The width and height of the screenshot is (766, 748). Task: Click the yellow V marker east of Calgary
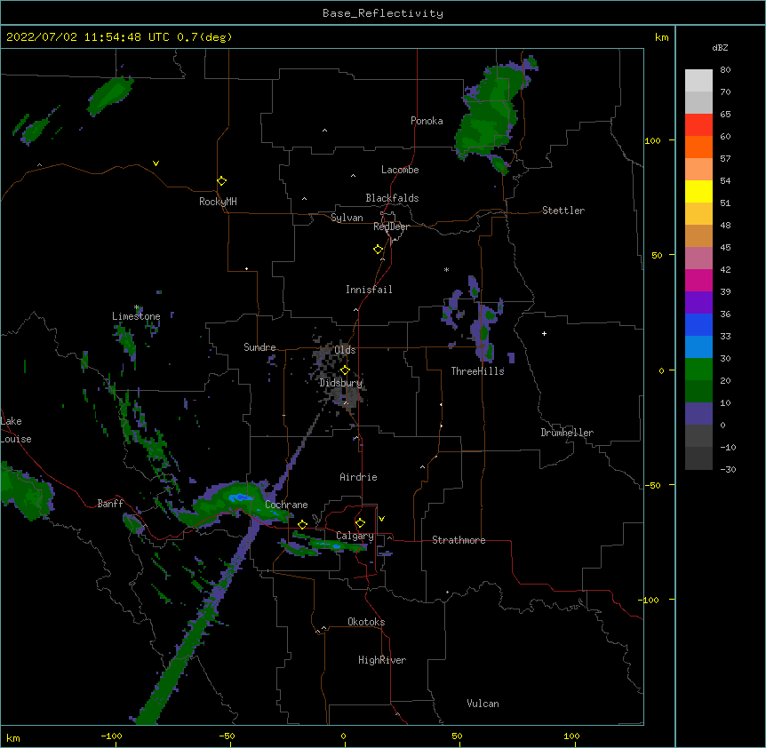click(x=381, y=519)
